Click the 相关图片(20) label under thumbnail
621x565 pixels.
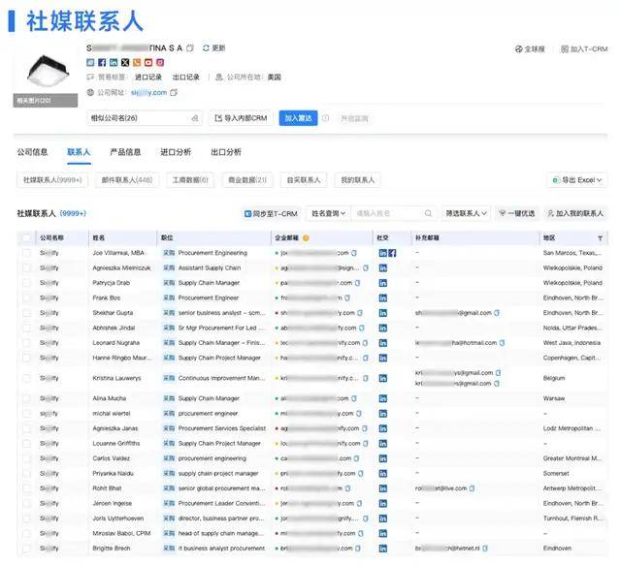click(46, 101)
